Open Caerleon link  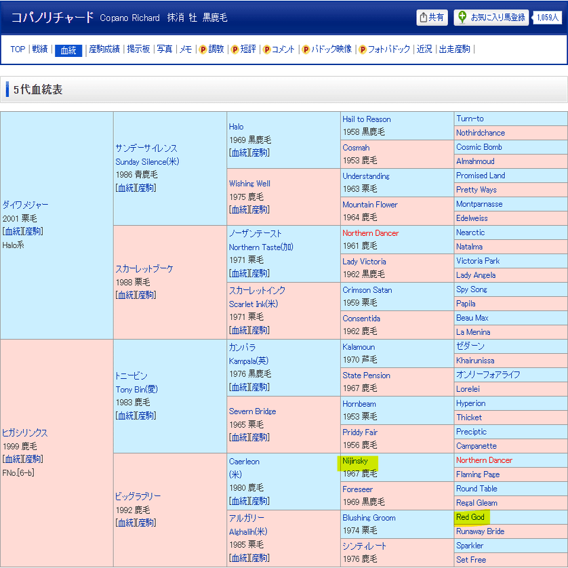pos(244,462)
